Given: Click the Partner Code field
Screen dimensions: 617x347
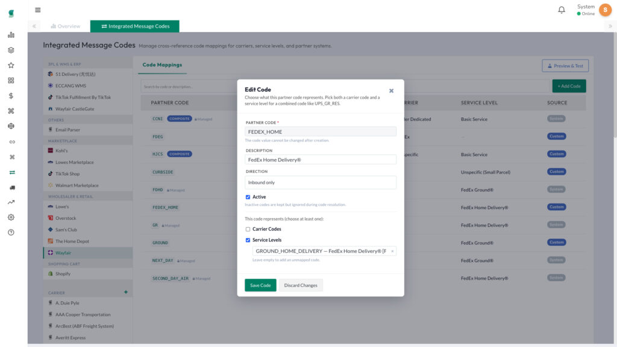Looking at the screenshot, I should coord(321,132).
